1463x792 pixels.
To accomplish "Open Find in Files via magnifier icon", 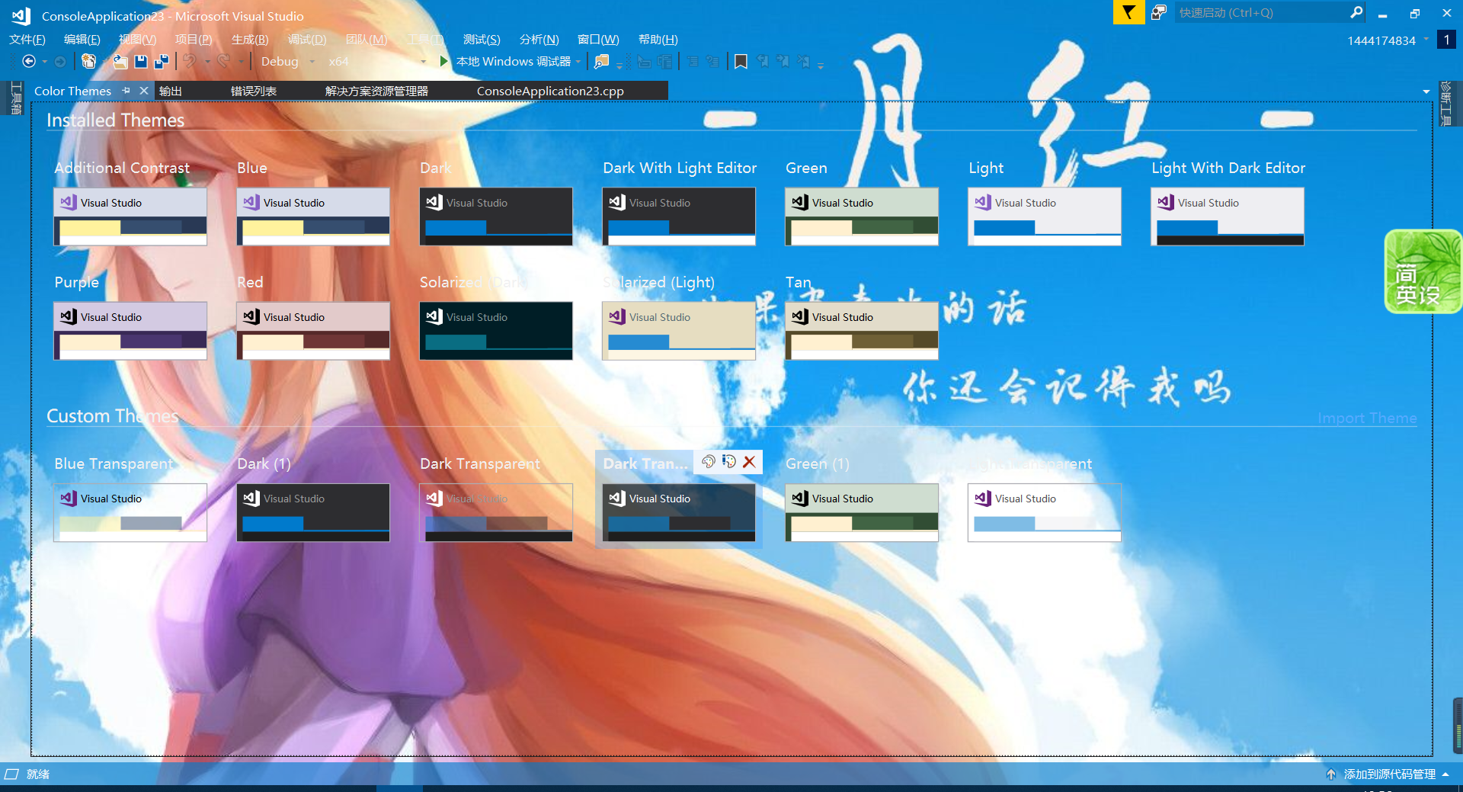I will 601,61.
